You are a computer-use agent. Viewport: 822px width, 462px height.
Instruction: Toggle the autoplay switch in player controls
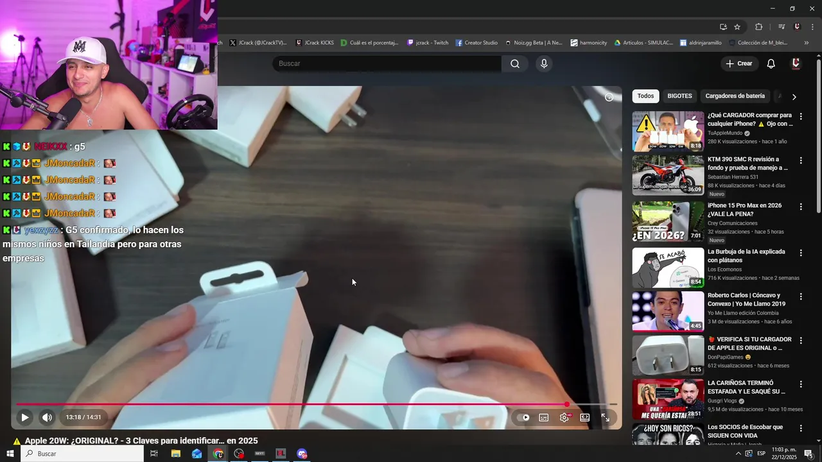[524, 417]
